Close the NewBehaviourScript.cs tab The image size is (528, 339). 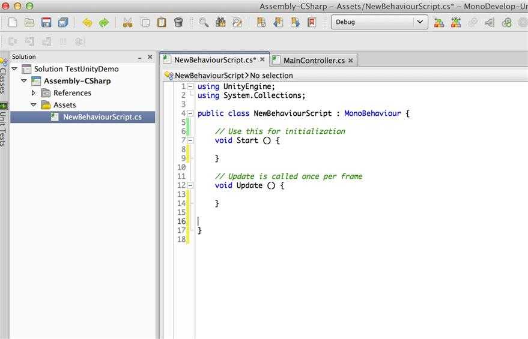(x=262, y=59)
